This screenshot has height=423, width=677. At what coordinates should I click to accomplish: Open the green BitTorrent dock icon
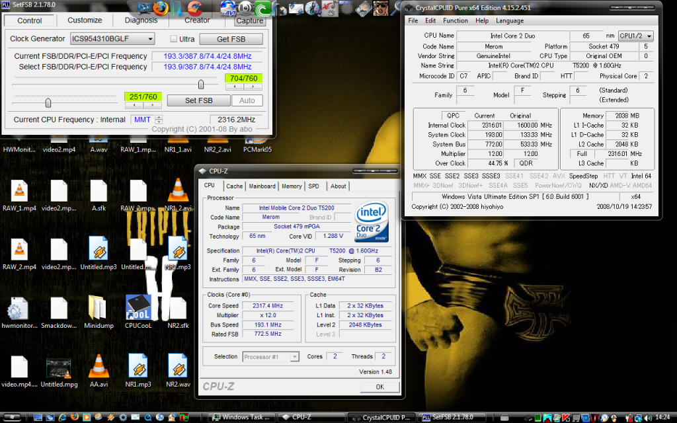[x=262, y=9]
